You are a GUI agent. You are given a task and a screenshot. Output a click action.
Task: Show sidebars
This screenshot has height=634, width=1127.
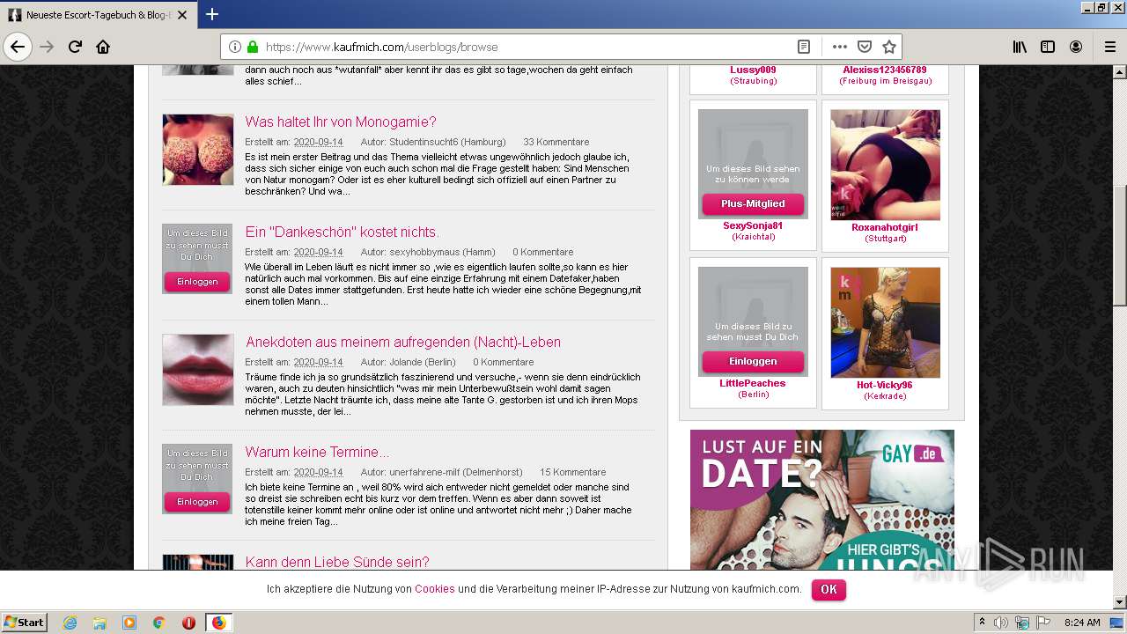1048,47
